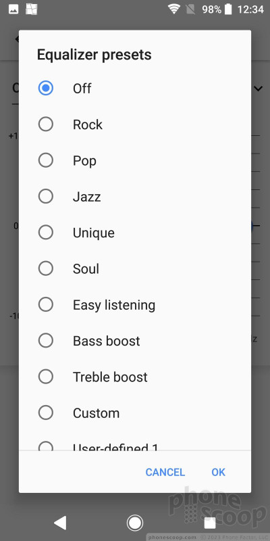The image size is (270, 541).
Task: Tap the square recent apps button
Action: click(x=210, y=523)
